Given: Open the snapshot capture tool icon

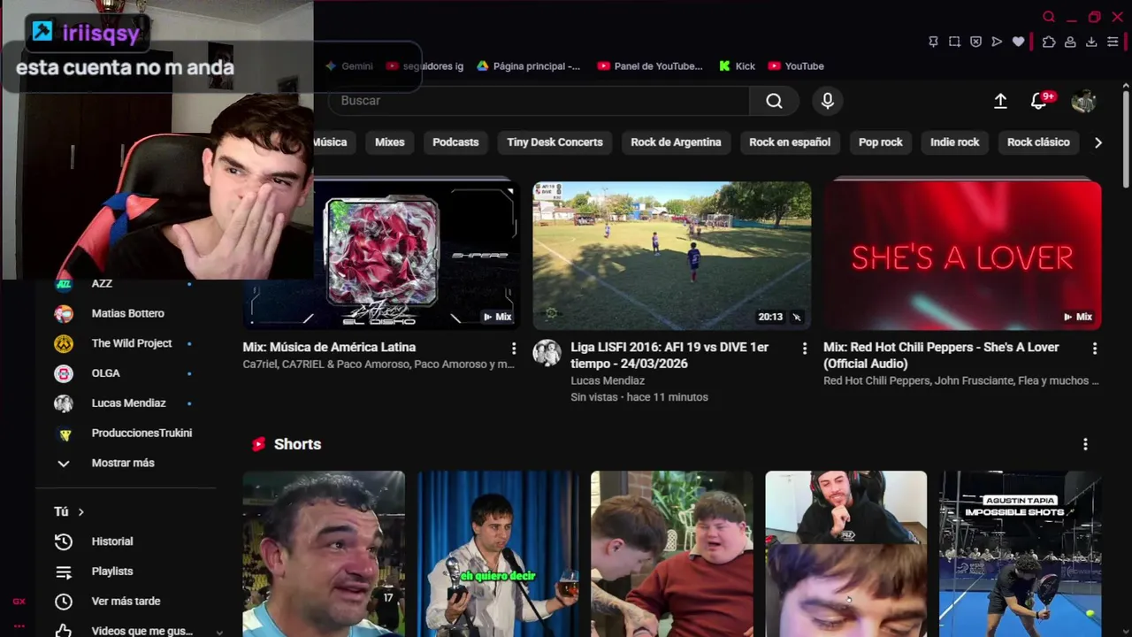Looking at the screenshot, I should 954,42.
